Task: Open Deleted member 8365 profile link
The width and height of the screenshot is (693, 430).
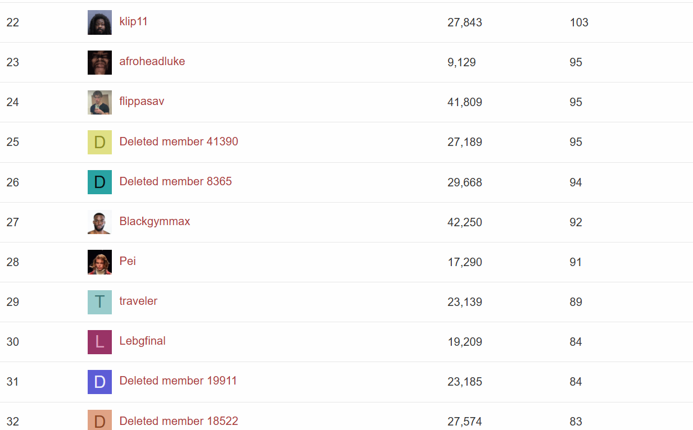Action: point(175,181)
